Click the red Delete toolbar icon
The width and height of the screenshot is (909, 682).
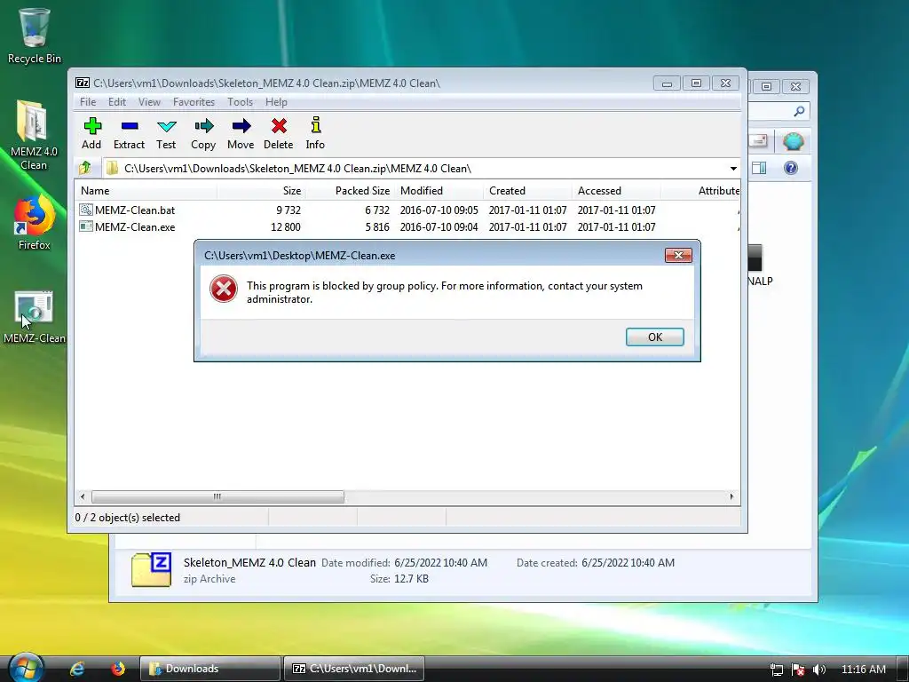[x=278, y=133]
